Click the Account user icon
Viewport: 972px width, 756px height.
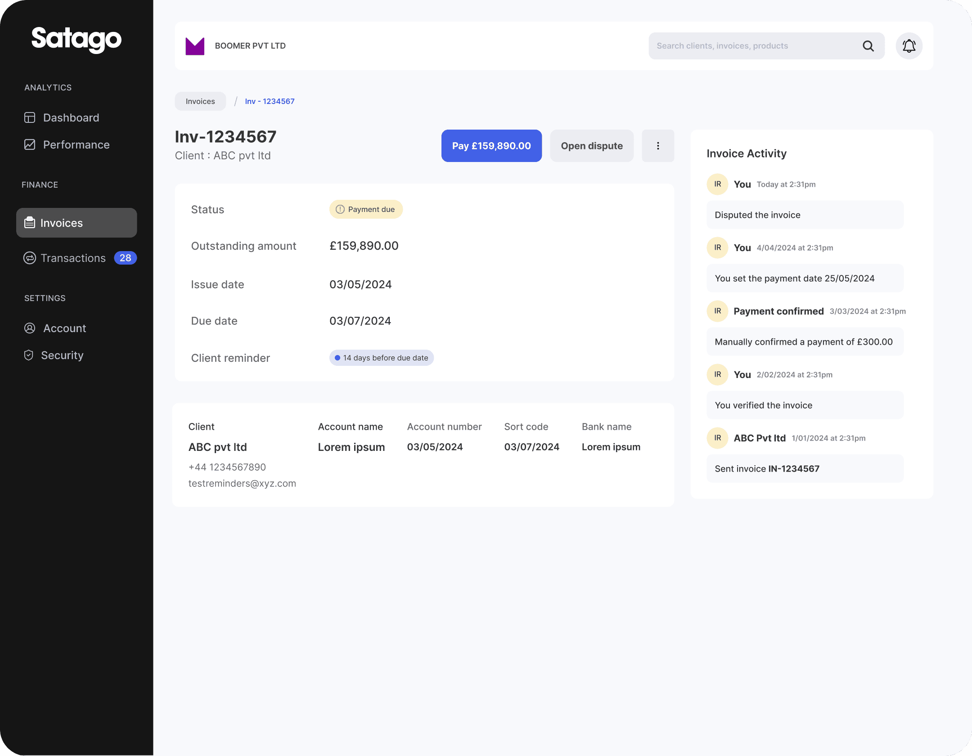click(x=30, y=328)
